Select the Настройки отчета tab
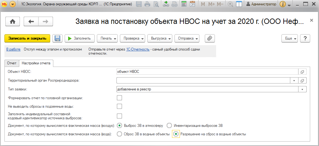Image resolution: width=319 pixels, height=146 pixels. [36, 63]
